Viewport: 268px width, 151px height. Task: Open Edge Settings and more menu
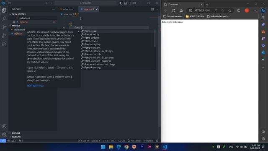point(255,10)
